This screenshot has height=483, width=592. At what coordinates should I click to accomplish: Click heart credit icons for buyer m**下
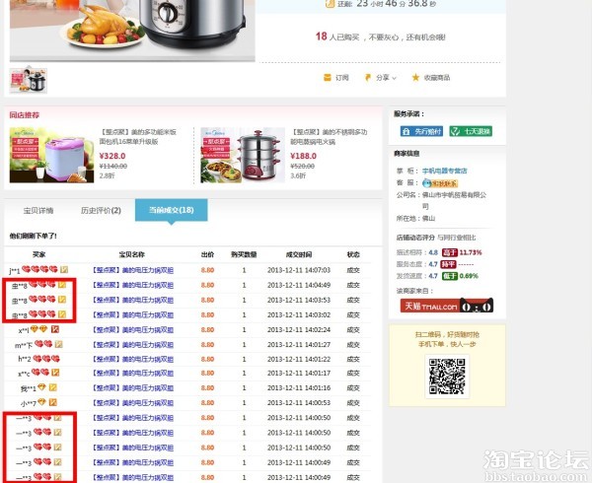pos(43,344)
